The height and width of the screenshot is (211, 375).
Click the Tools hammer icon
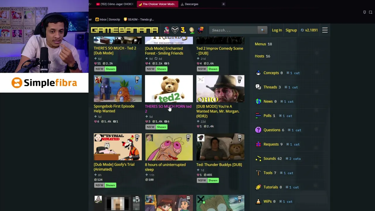click(x=258, y=173)
